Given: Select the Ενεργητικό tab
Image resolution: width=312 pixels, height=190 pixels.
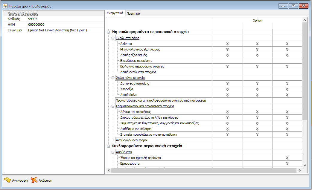Looking at the screenshot, I should [115, 13].
